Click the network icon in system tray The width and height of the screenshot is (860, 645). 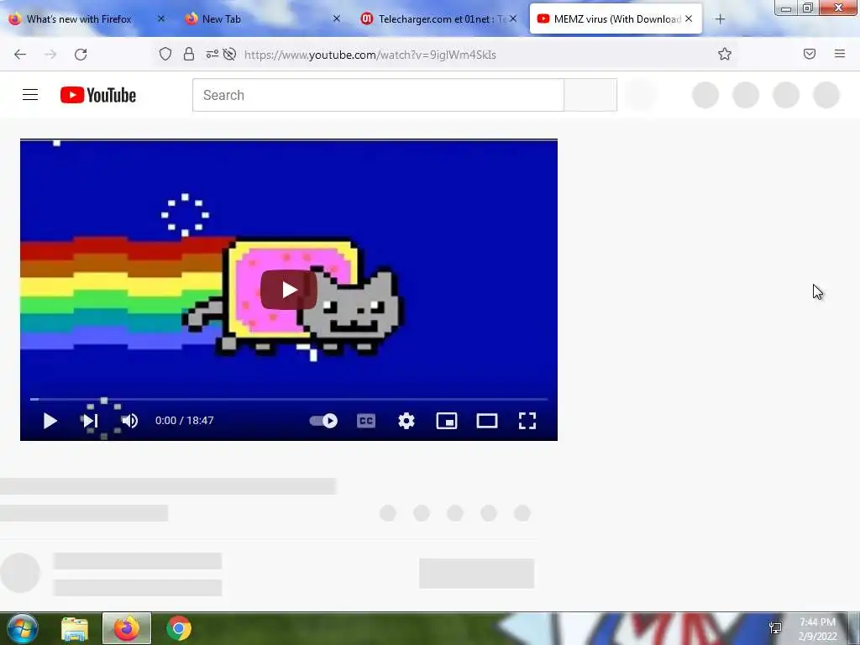[775, 628]
